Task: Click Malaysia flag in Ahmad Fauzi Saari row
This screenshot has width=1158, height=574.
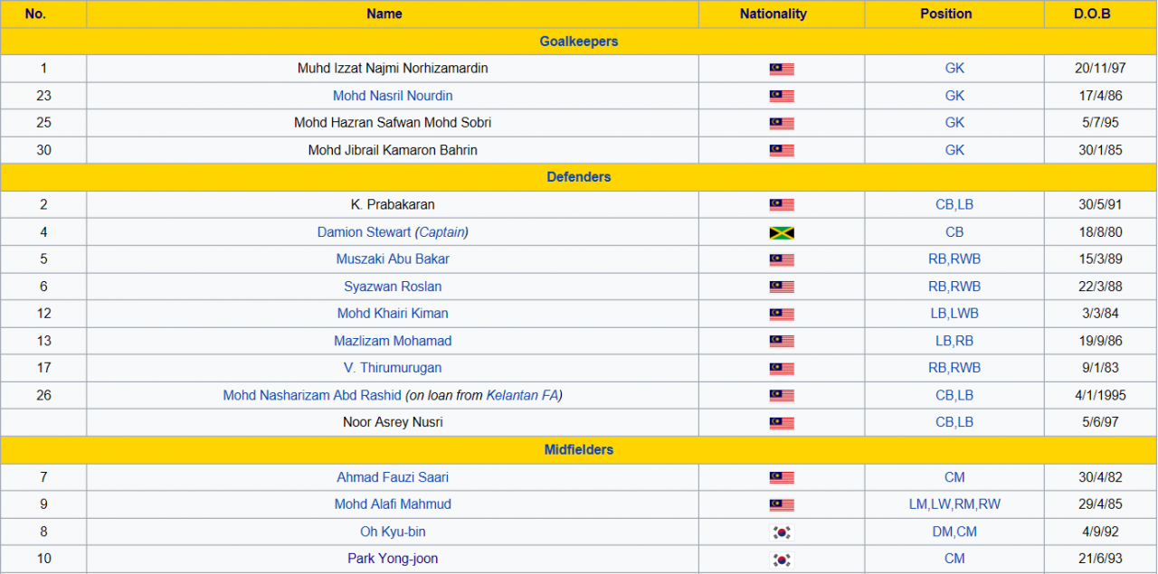Action: [x=782, y=477]
